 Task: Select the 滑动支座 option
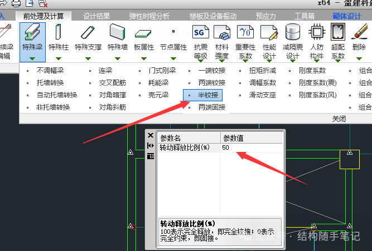coord(263,95)
